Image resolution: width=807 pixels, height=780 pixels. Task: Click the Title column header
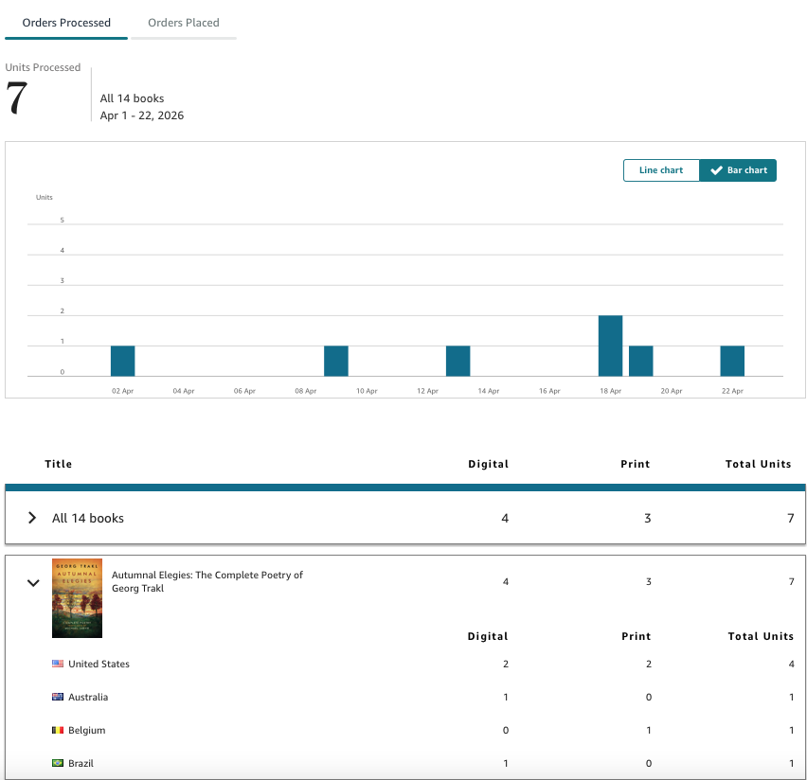click(x=58, y=464)
